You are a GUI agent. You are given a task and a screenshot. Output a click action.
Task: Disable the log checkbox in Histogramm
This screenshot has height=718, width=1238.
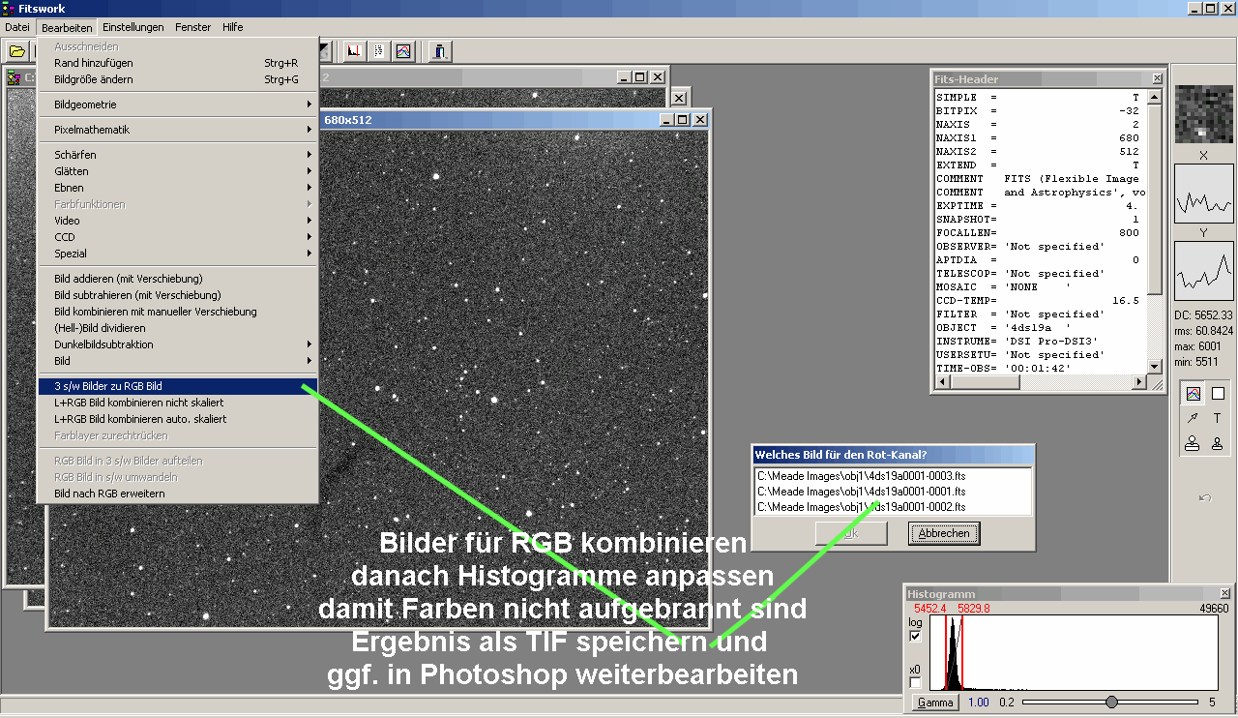(x=915, y=636)
